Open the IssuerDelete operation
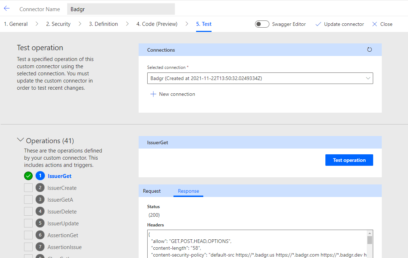Viewport: 408px width, 258px height. coord(62,211)
